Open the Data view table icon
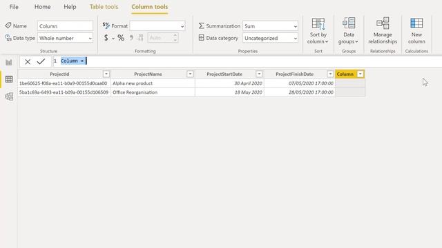Viewport: 442px width, 248px height. click(9, 79)
